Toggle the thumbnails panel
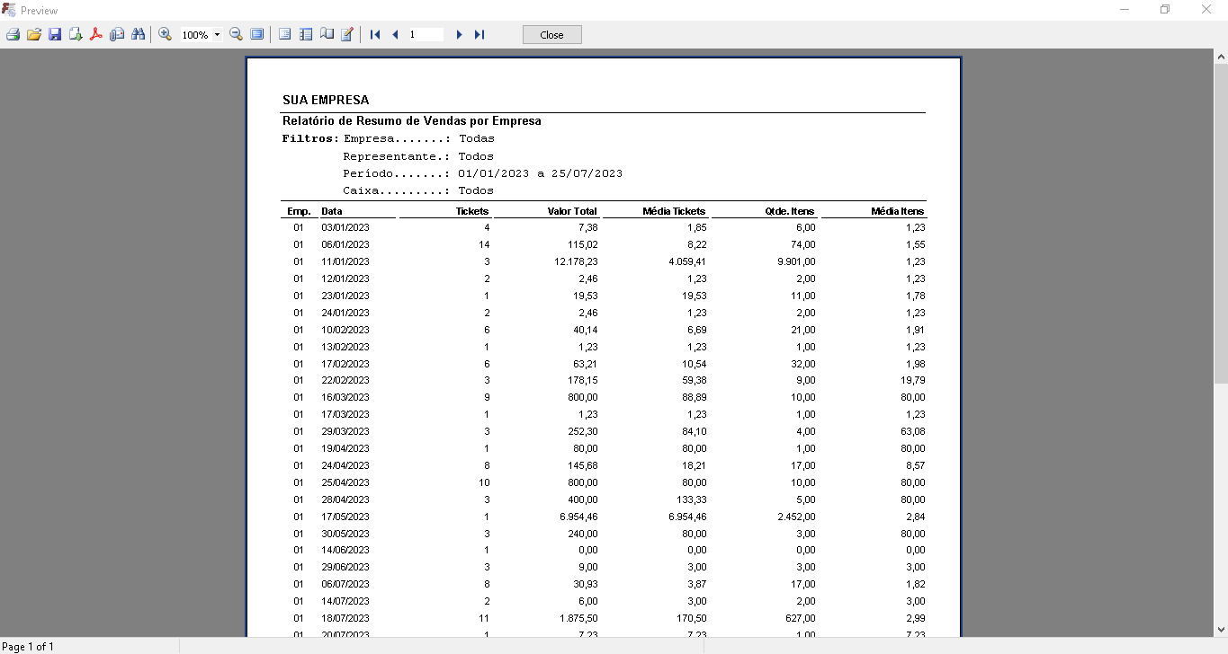1228x654 pixels. pos(306,35)
